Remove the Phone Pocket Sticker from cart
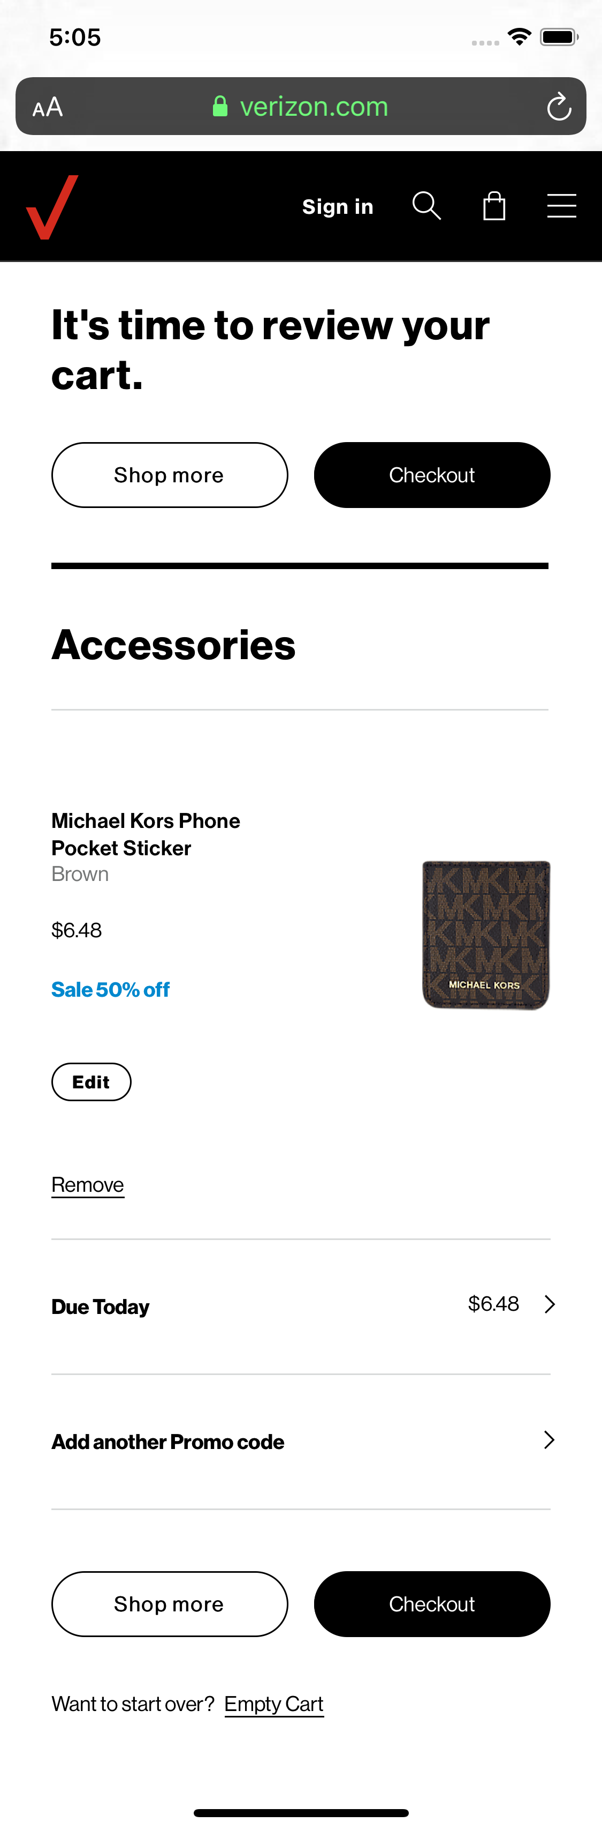This screenshot has height=1830, width=602. 88,1184
